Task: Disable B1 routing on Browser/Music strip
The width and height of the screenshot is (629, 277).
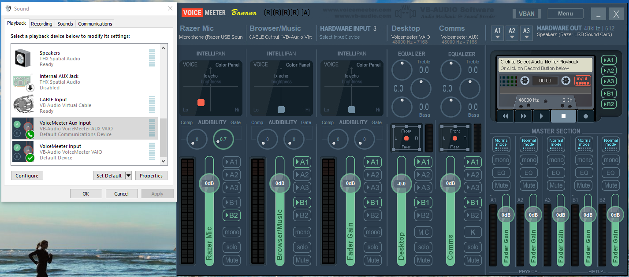Action: click(302, 203)
